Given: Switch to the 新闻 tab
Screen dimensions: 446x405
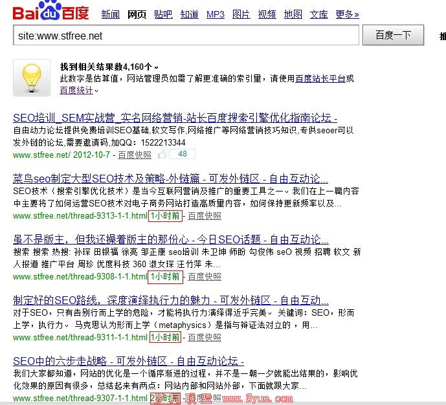Looking at the screenshot, I should pos(110,14).
